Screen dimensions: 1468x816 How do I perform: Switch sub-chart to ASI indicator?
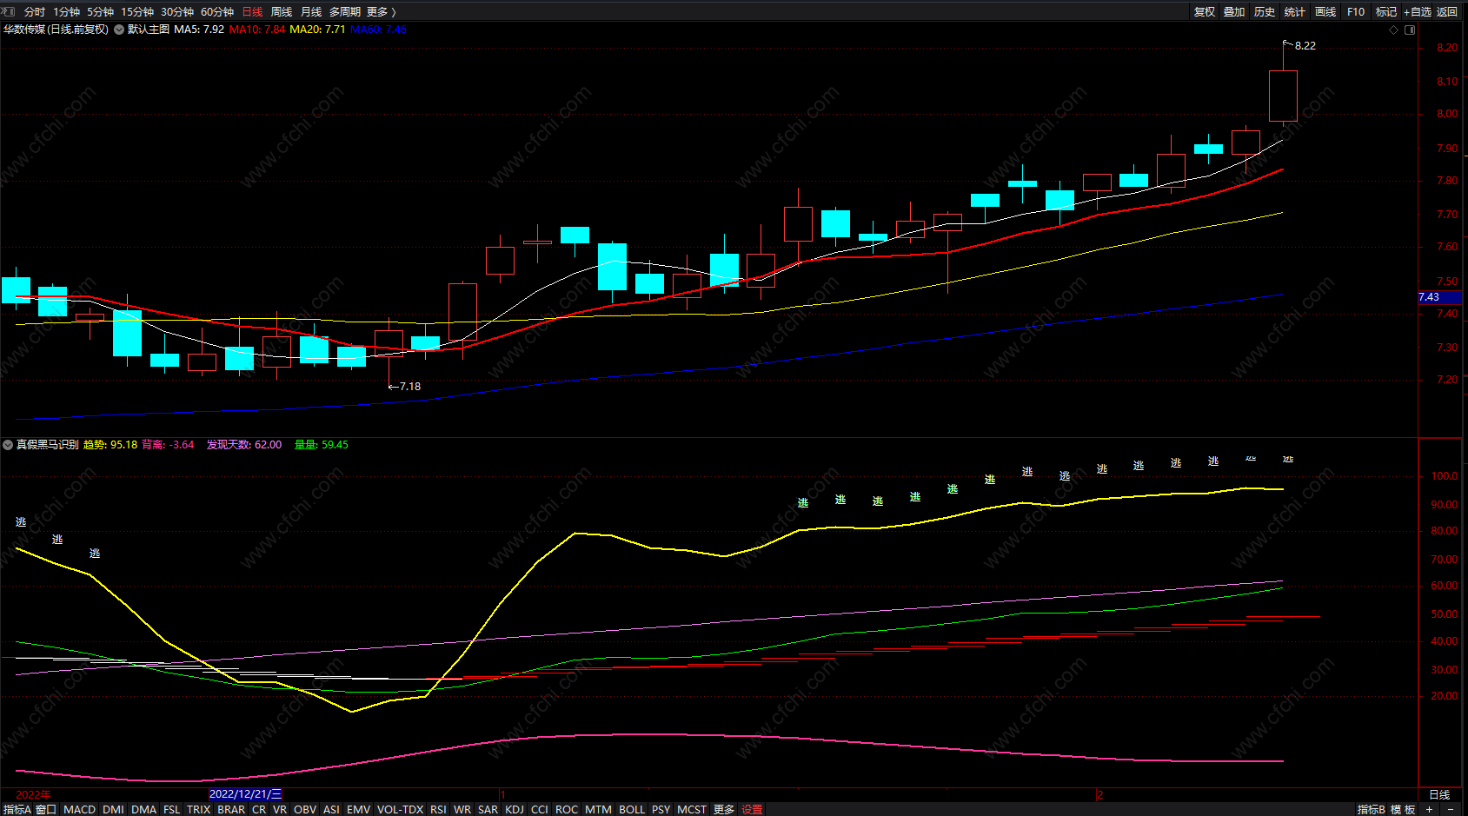pos(331,809)
